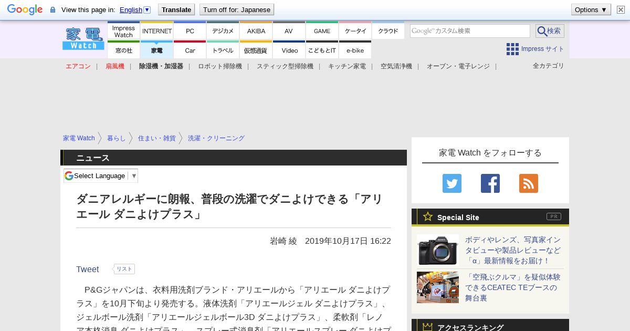Open the CEATEC TE booth thumbnail
This screenshot has height=331, width=630.
pos(438,287)
